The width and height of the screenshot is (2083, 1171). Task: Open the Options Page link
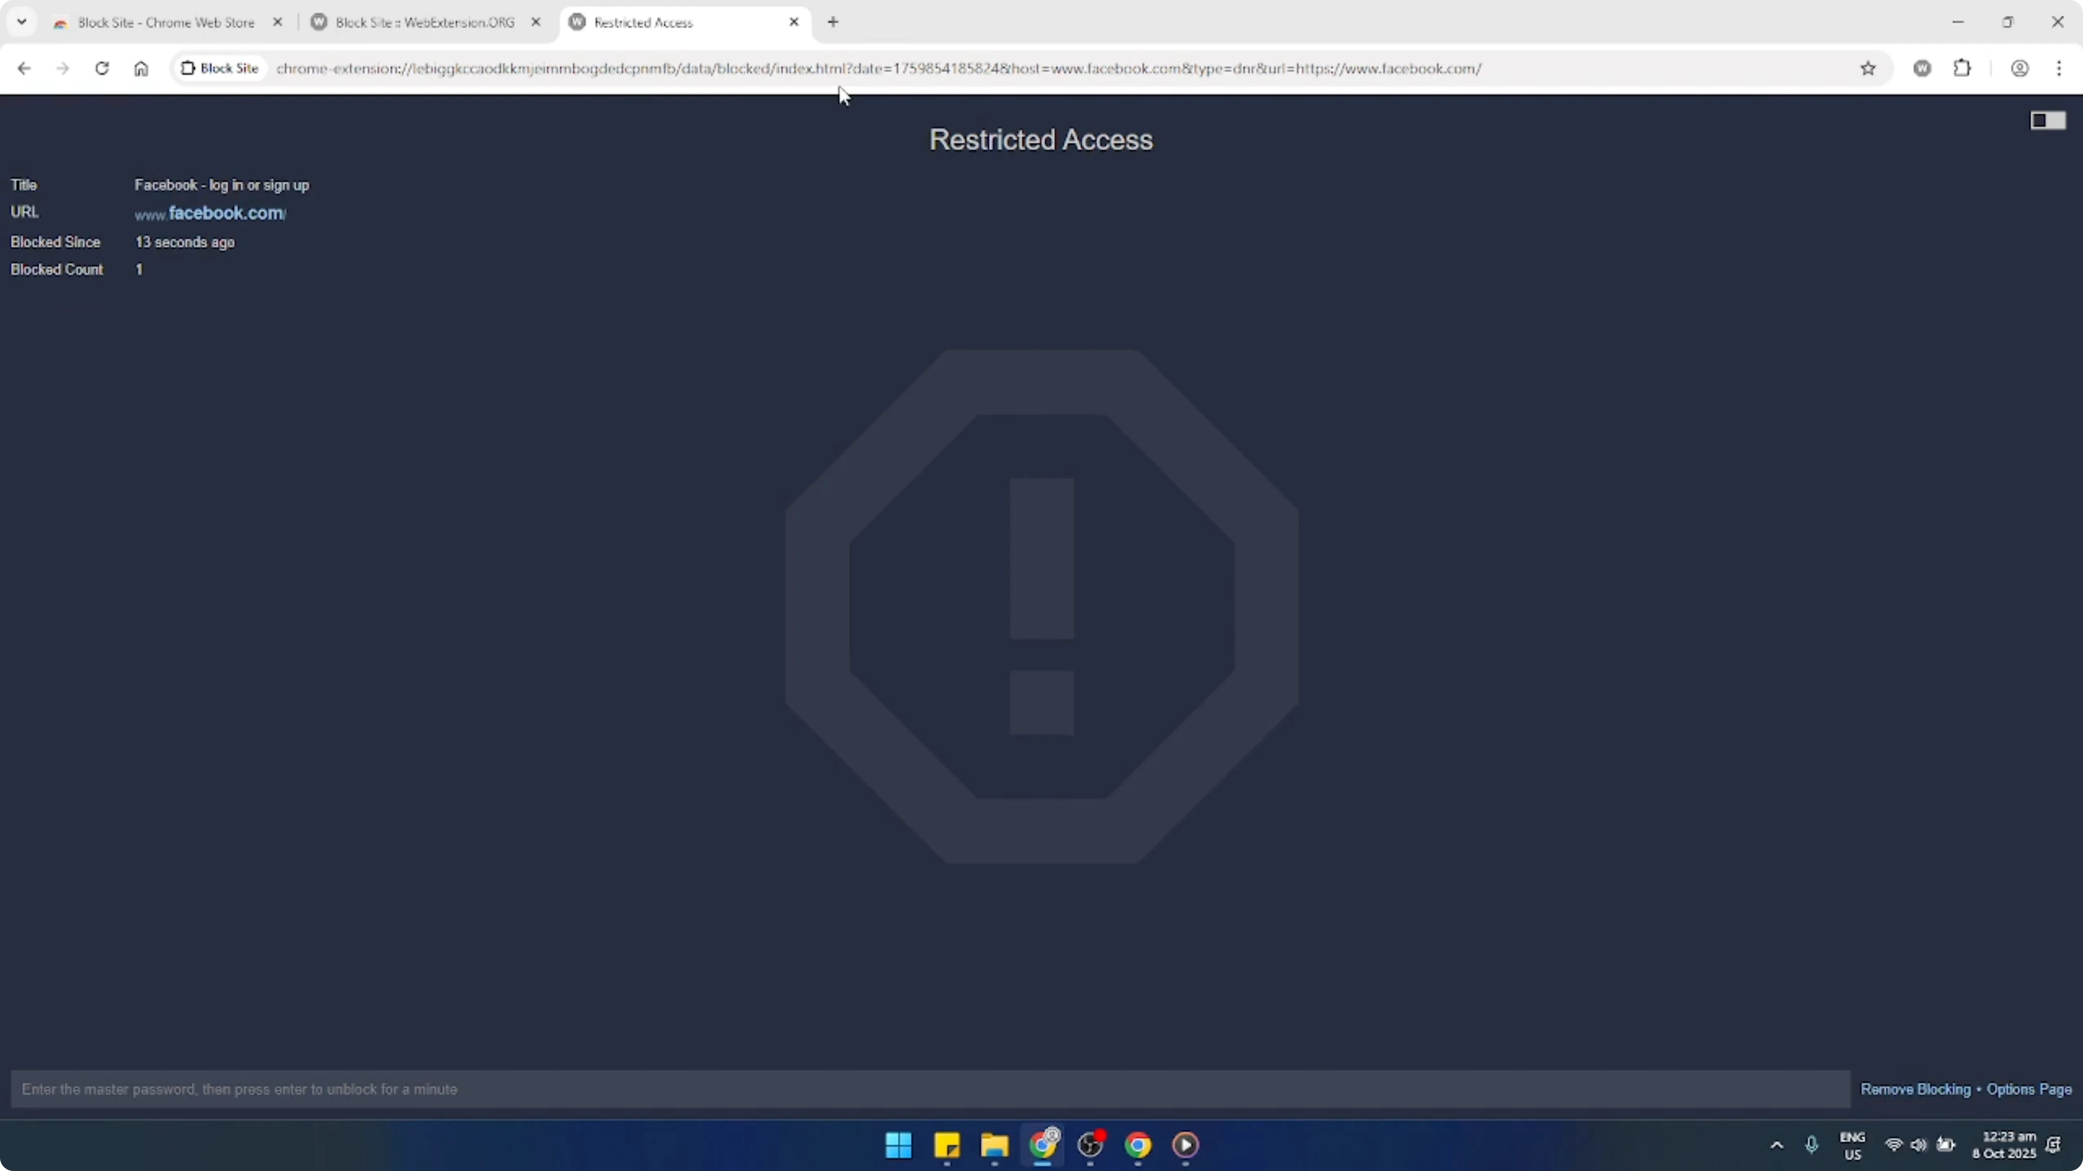point(2029,1090)
